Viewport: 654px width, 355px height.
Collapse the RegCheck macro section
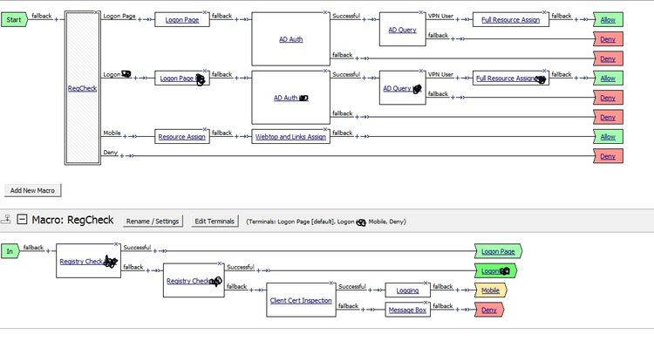pyautogui.click(x=22, y=220)
